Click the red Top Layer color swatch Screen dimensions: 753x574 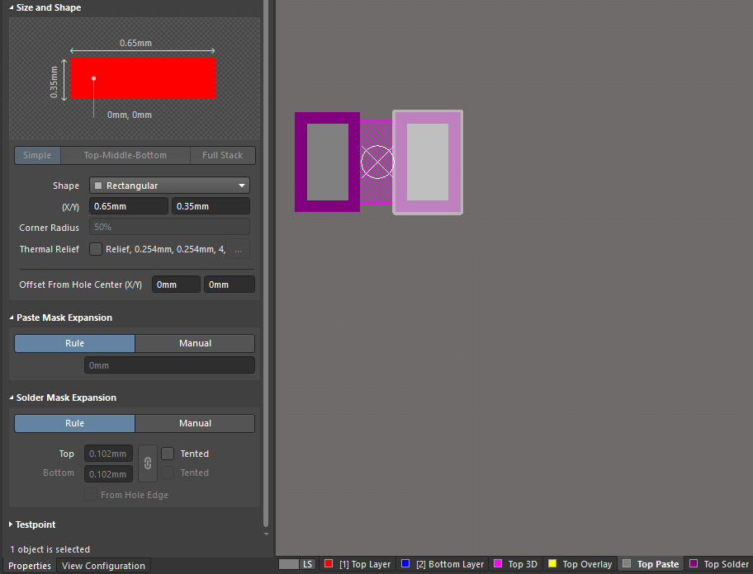(329, 564)
